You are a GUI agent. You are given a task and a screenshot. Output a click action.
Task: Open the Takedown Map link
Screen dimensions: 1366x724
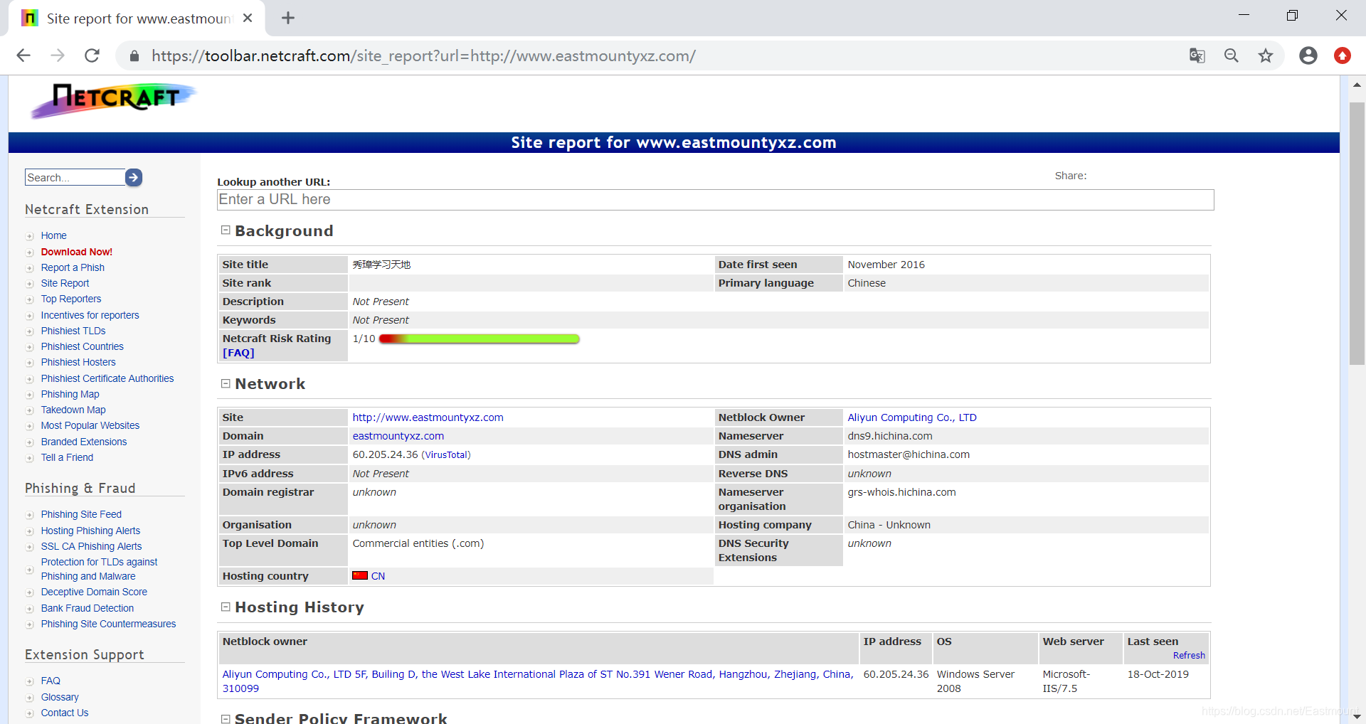[x=73, y=410]
